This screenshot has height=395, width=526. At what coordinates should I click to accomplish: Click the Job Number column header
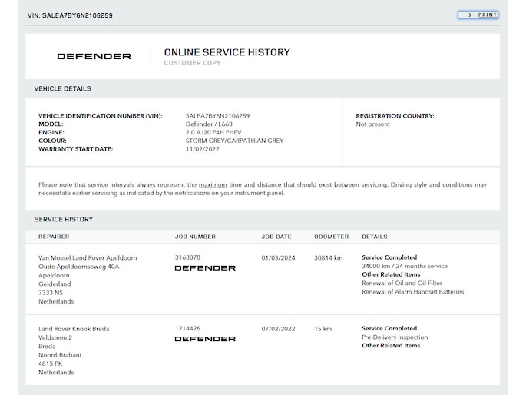tap(195, 237)
